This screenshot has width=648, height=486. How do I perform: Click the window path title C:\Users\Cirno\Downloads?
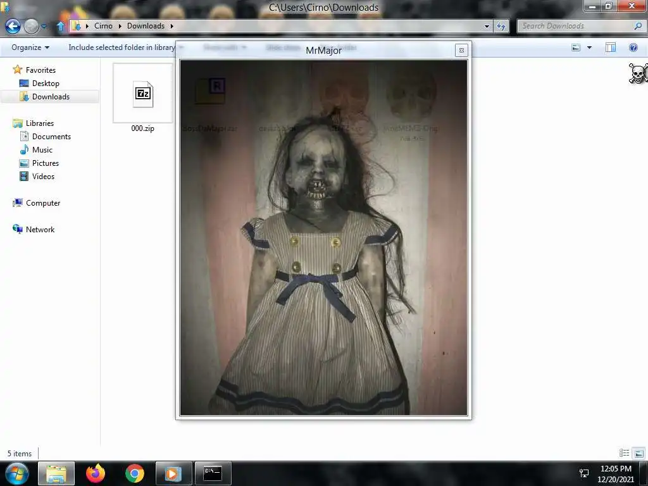[x=323, y=8]
